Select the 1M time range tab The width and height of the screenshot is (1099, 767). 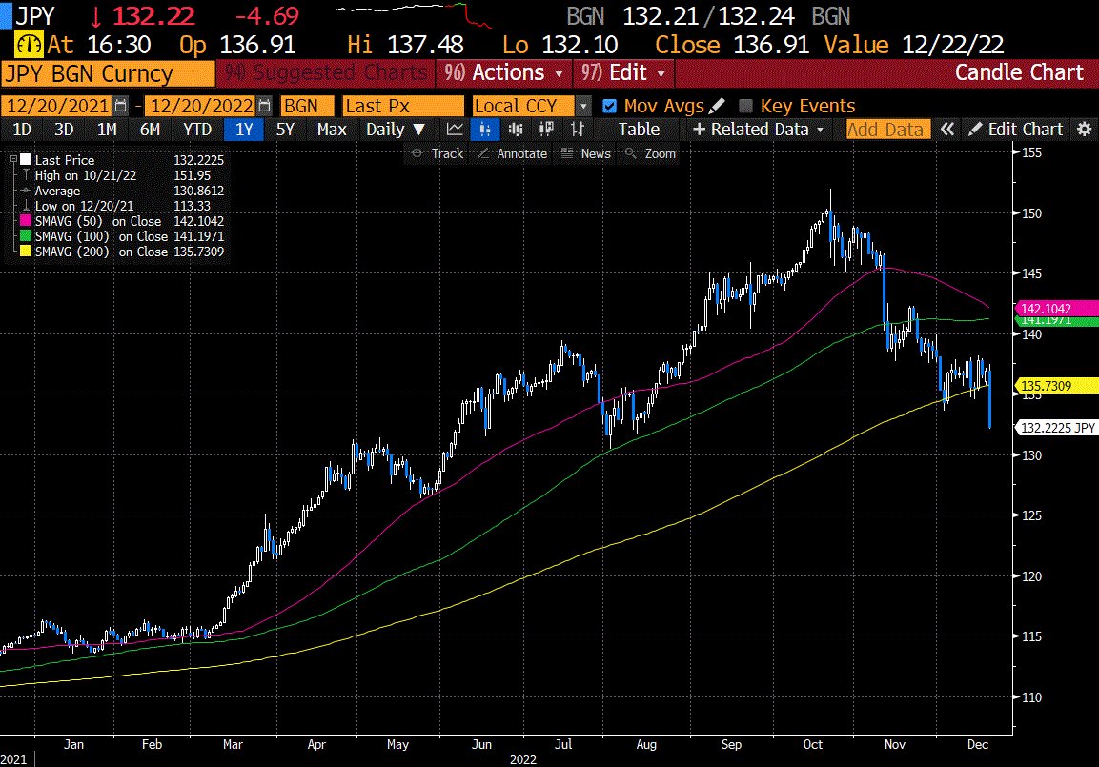point(107,129)
